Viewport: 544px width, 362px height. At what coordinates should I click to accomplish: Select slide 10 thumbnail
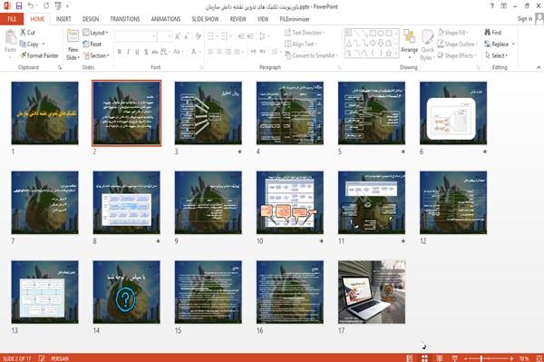click(290, 202)
